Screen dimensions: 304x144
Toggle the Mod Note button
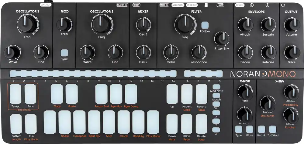click(x=216, y=87)
